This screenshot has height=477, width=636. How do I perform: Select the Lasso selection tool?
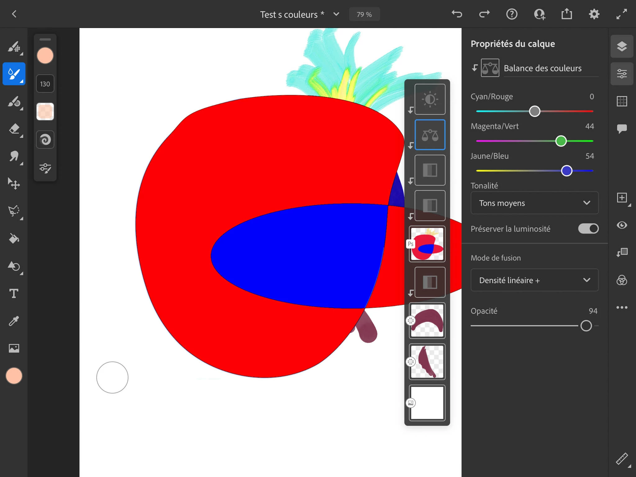14,211
